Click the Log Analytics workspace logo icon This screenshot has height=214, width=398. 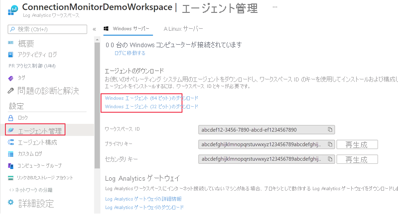pyautogui.click(x=12, y=10)
